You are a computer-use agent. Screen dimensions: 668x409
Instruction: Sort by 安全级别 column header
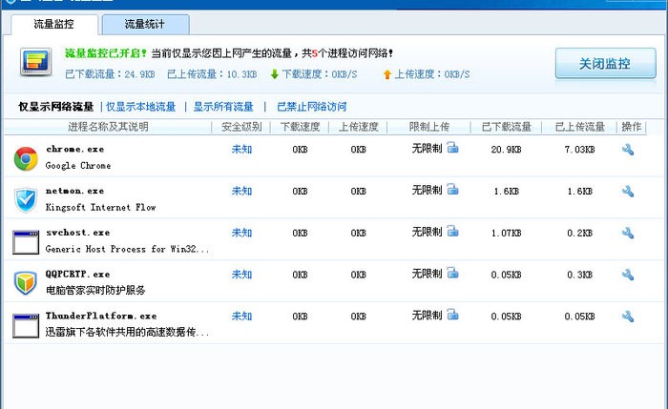241,127
